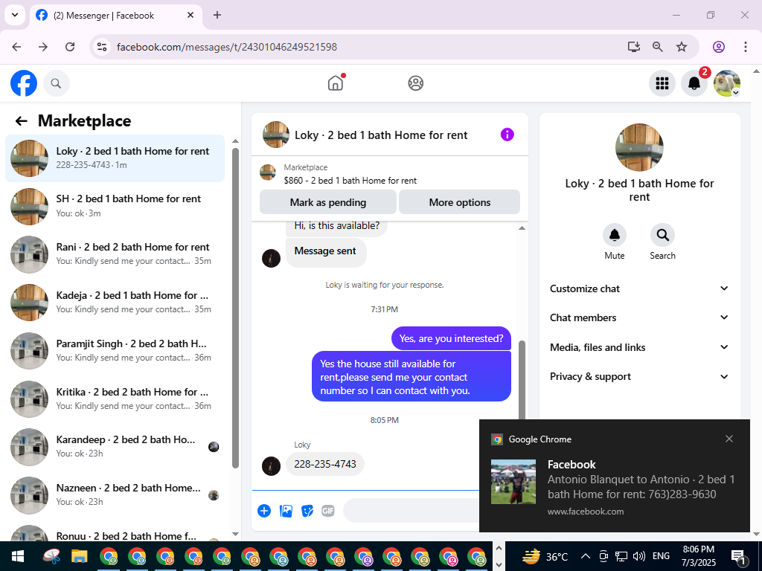Click the zoom magnifier in address bar
Screen dimensions: 762x571
[x=658, y=47]
